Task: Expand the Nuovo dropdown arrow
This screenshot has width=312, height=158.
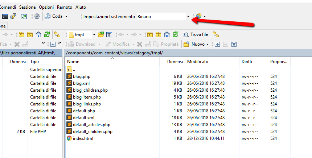Action: pyautogui.click(x=207, y=44)
